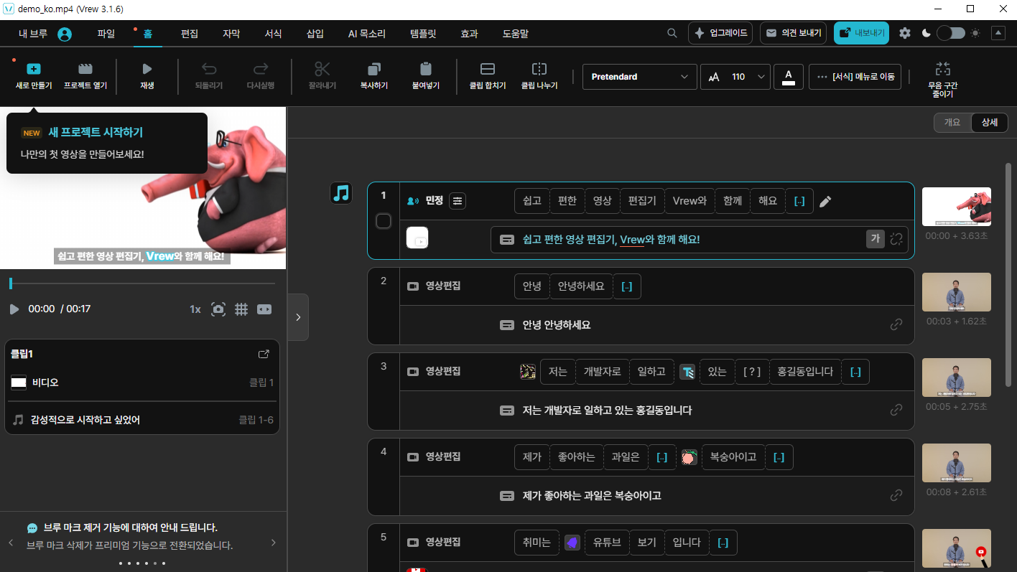The image size is (1017, 572).
Task: Click the 내보내기 export button
Action: 861,33
